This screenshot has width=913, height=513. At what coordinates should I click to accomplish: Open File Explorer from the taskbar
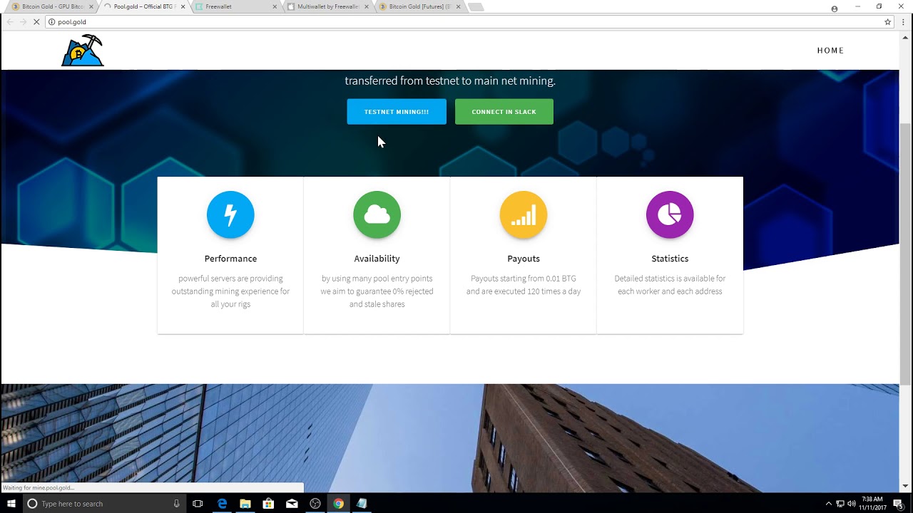(x=245, y=504)
